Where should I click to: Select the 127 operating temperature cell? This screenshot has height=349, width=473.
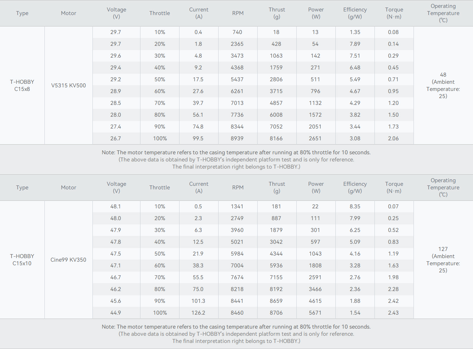pyautogui.click(x=443, y=260)
